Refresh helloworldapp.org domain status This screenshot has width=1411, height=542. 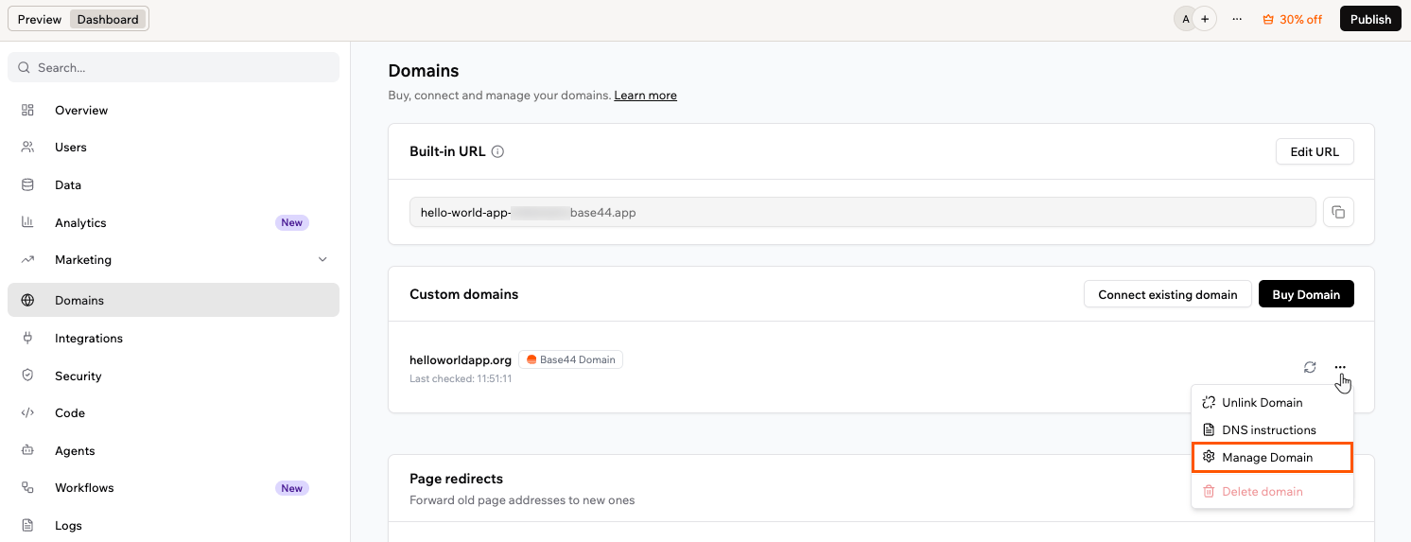(x=1310, y=367)
